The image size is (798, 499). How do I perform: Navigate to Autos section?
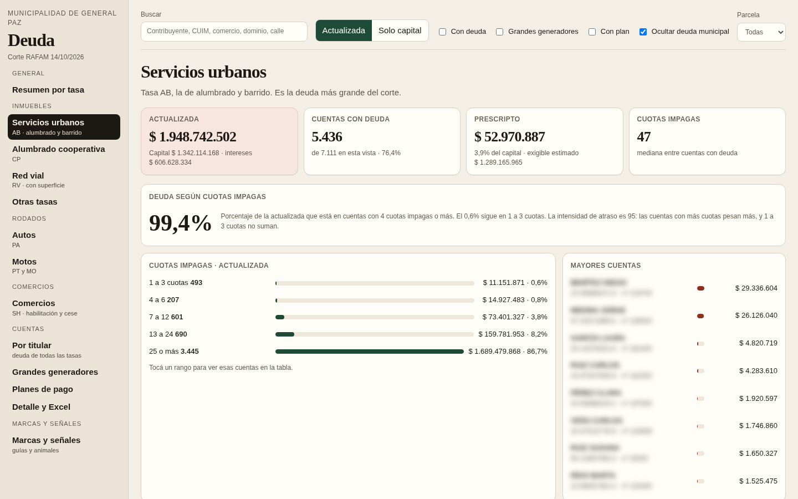pos(64,240)
